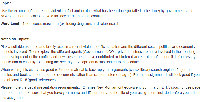Click the paragraph starting 'Use the example of one'
The width and height of the screenshot is (204, 102).
coord(97,13)
